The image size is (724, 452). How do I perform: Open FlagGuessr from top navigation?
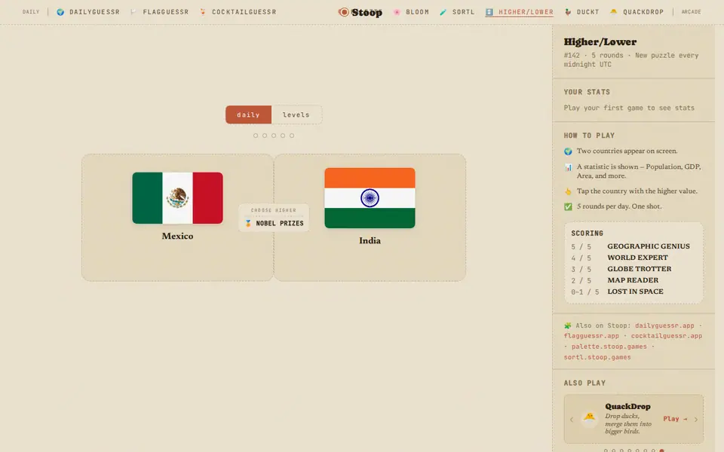[x=159, y=12]
